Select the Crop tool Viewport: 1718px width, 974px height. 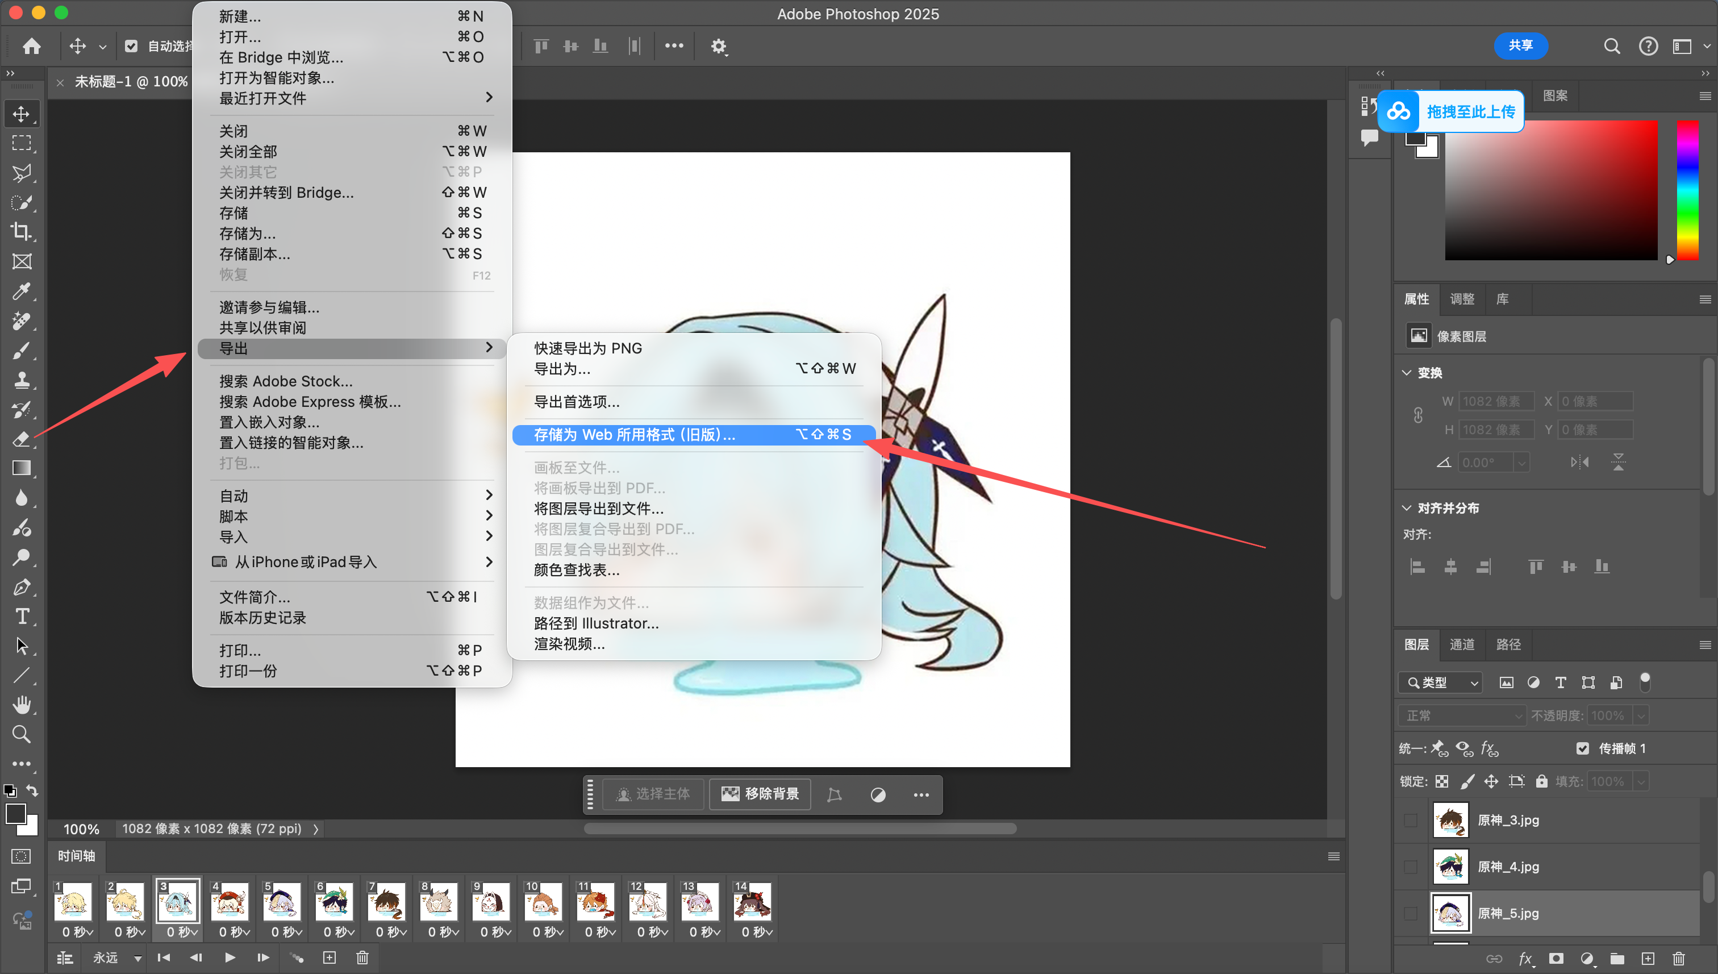(x=22, y=231)
